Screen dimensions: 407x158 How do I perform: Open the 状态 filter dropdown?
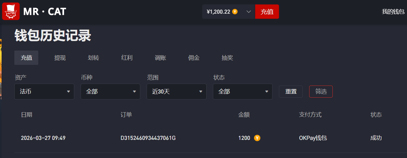pos(243,92)
